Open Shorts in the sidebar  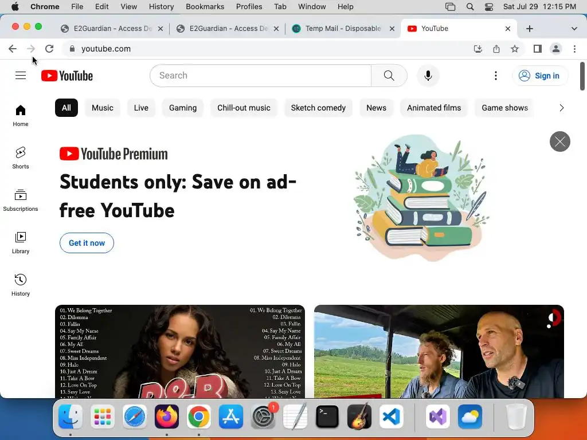(21, 158)
